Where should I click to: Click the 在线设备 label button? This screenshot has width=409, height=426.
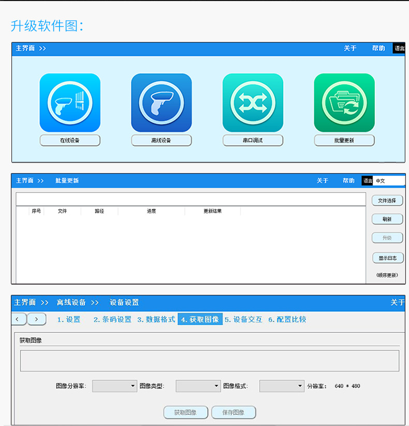[x=70, y=140]
